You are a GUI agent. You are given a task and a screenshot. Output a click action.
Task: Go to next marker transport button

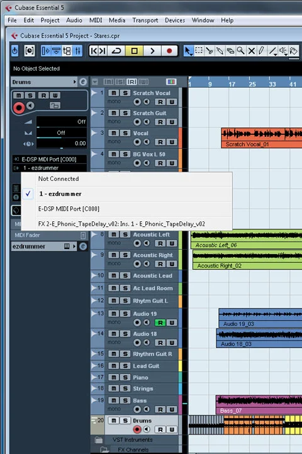[103, 51]
